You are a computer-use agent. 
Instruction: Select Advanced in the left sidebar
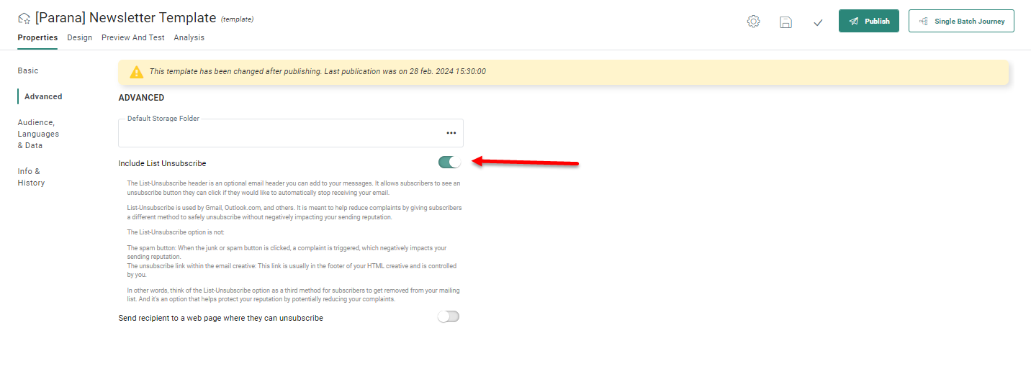[43, 96]
